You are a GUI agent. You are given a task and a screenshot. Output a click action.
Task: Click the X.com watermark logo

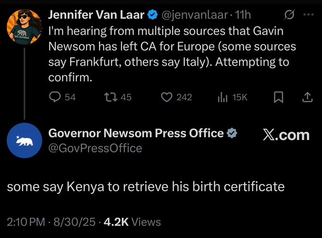click(286, 135)
